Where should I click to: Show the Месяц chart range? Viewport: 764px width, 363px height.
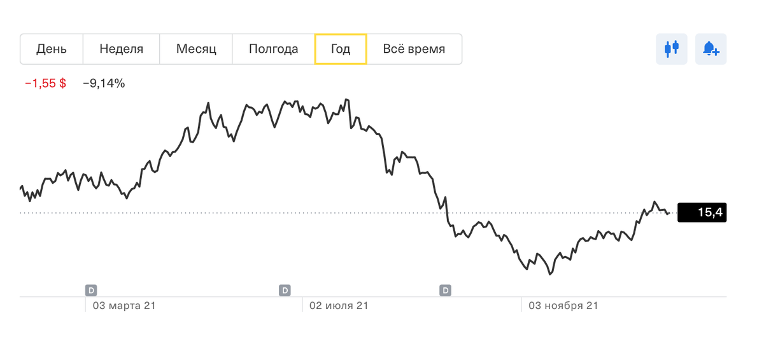click(196, 49)
